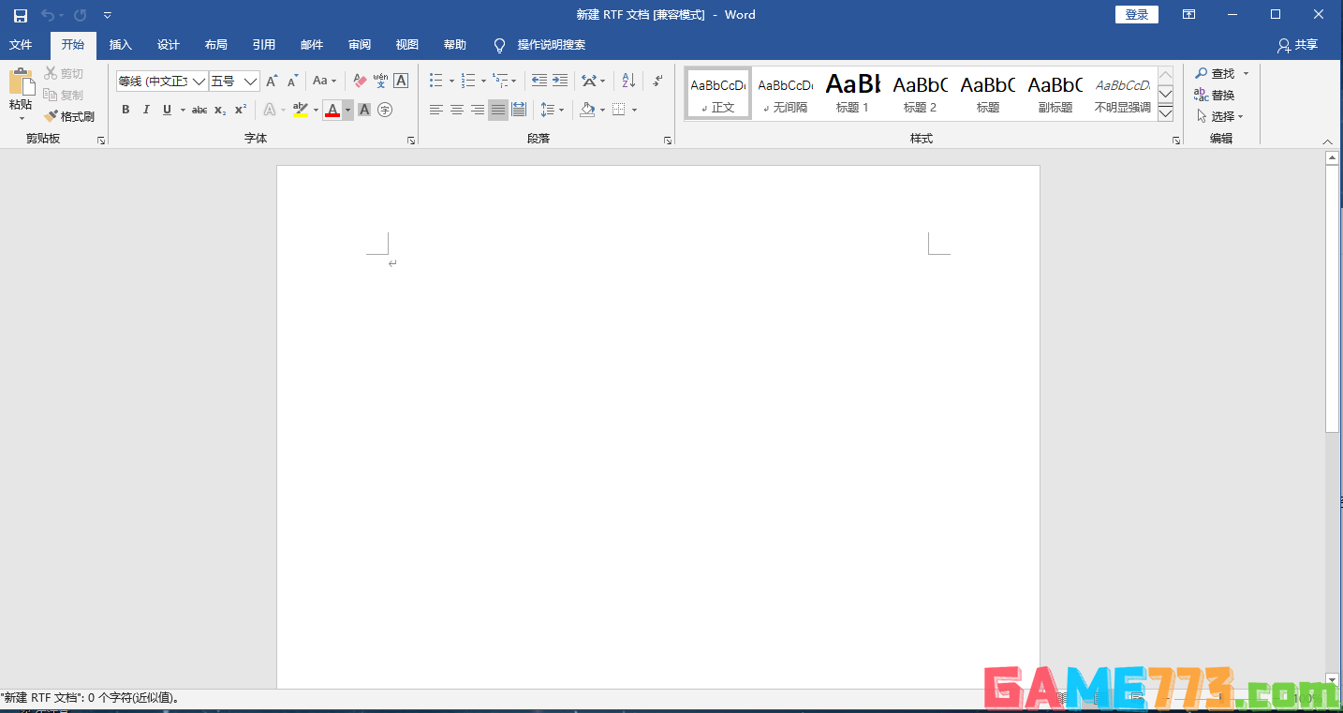Click the 操作说明搜索 search field
This screenshot has width=1343, height=713.
552,45
